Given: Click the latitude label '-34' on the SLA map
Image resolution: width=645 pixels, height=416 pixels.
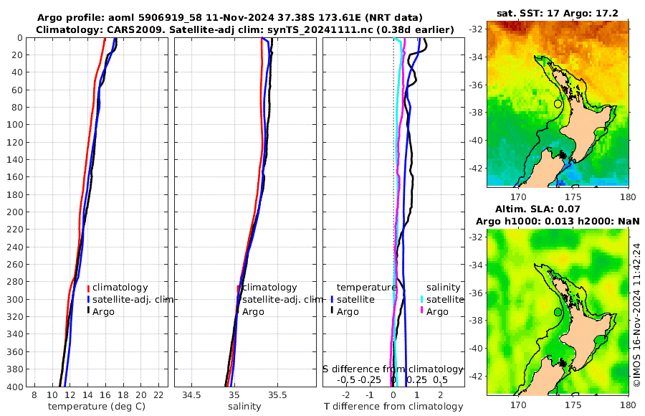Looking at the screenshot, I should point(476,265).
